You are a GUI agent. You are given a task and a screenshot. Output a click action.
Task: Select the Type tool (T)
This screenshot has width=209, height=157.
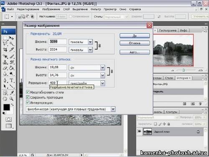12,80
